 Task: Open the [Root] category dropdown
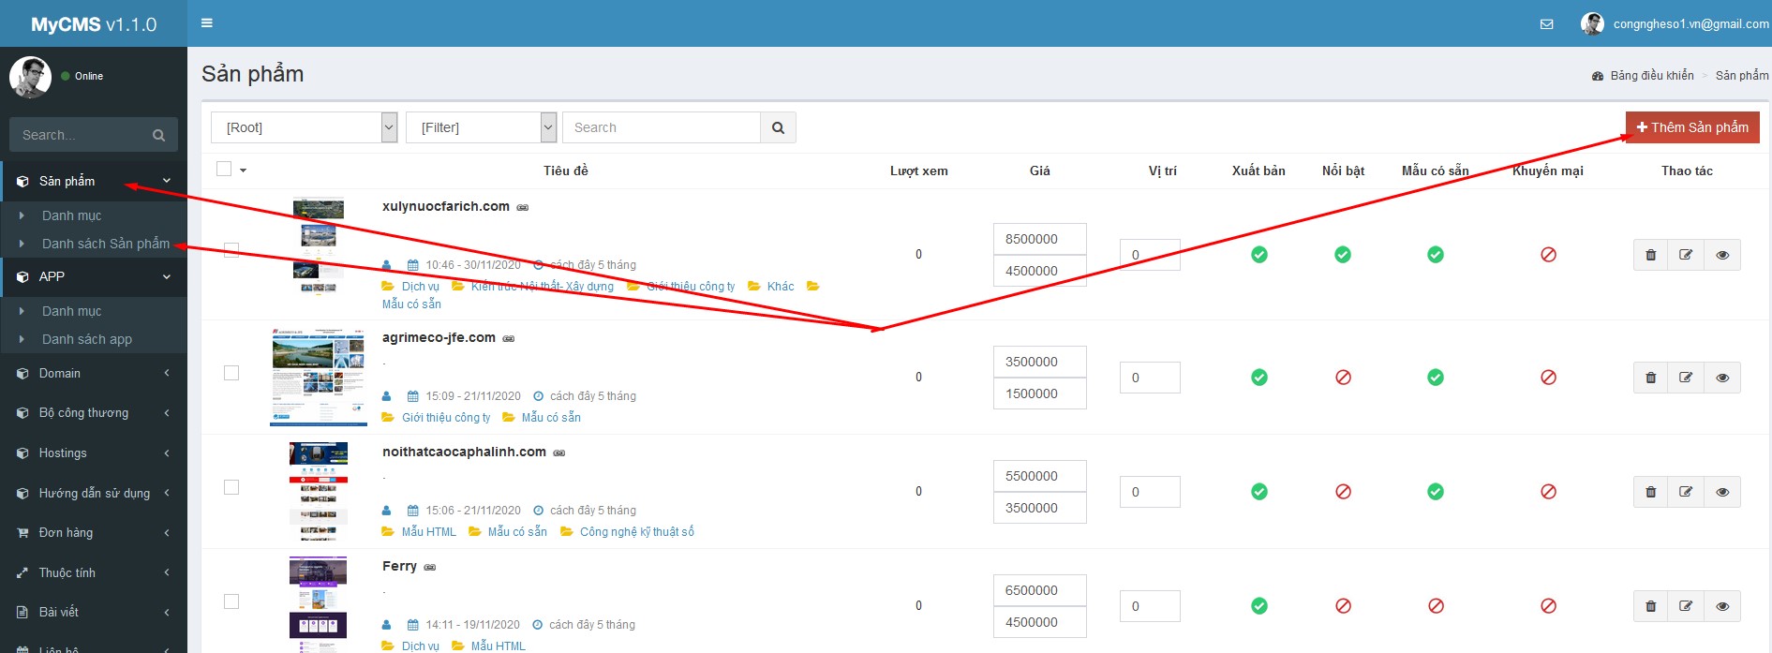[304, 128]
